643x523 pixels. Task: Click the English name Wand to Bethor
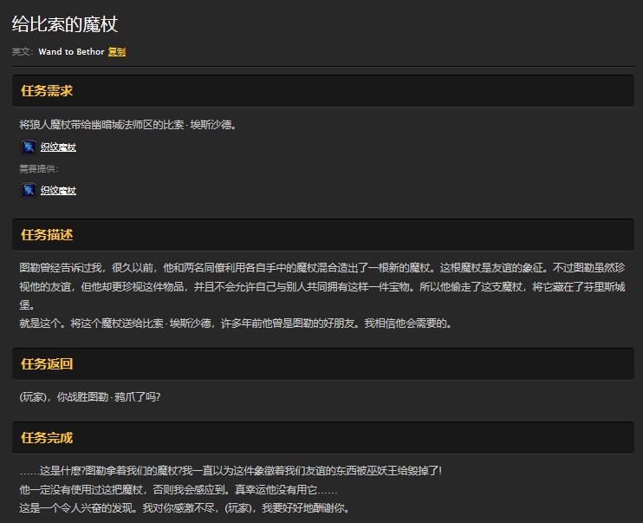coord(70,52)
